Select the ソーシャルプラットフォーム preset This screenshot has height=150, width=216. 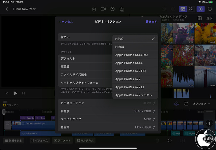click(85, 83)
